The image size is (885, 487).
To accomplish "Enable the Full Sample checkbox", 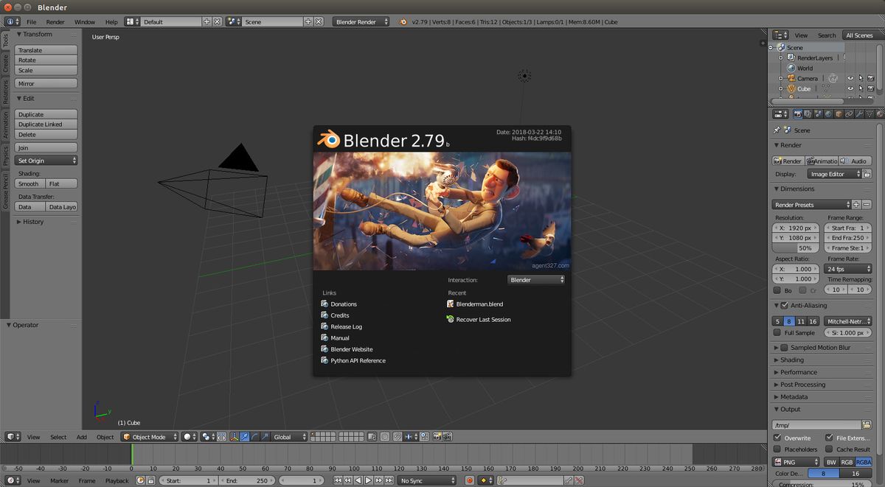I will 777,333.
